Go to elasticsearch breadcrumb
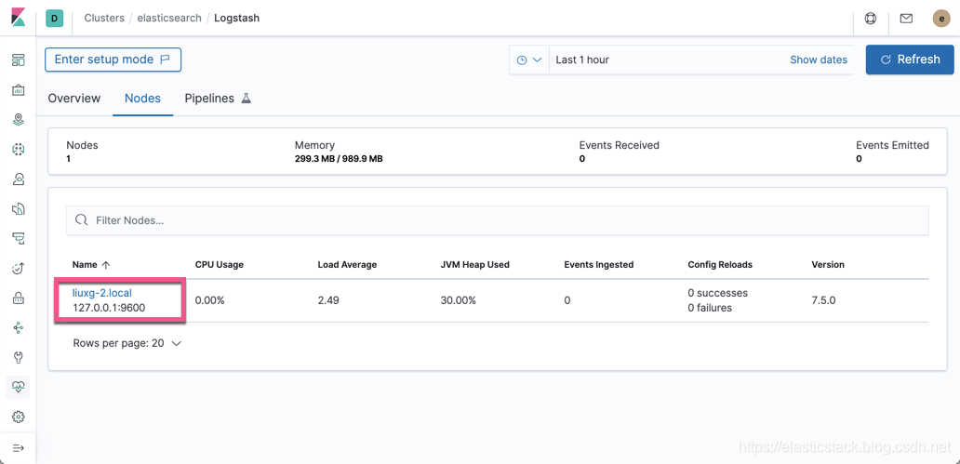Image resolution: width=960 pixels, height=464 pixels. tap(169, 19)
